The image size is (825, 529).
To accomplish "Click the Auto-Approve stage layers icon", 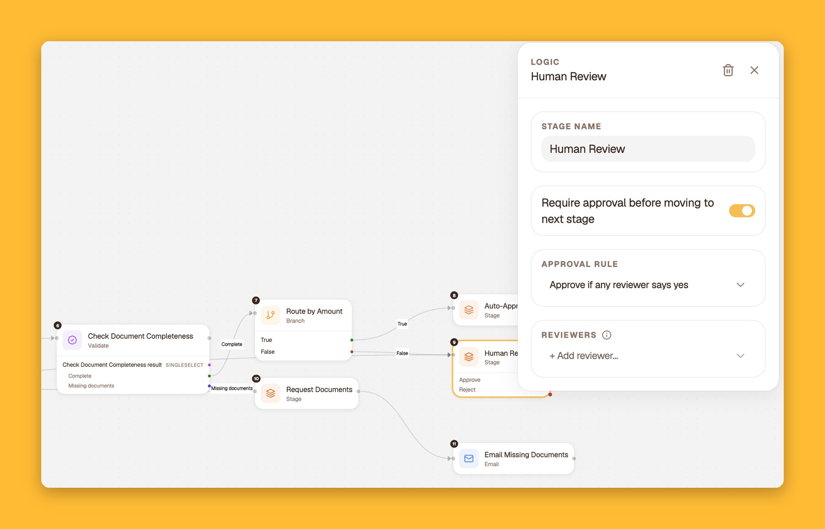I will (x=469, y=310).
